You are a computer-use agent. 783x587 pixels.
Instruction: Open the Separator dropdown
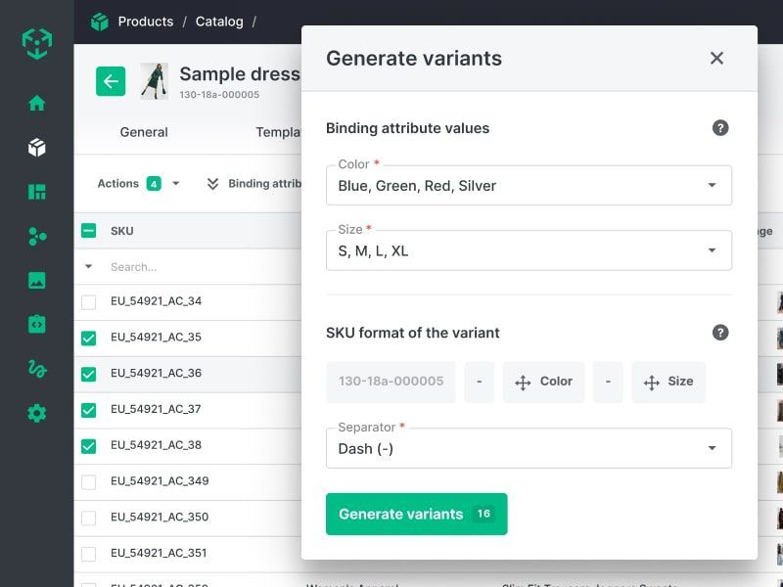tap(529, 448)
